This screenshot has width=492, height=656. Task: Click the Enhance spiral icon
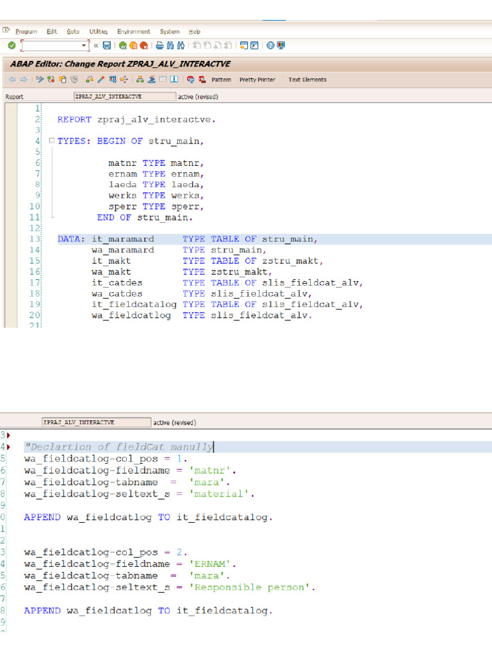tap(74, 79)
